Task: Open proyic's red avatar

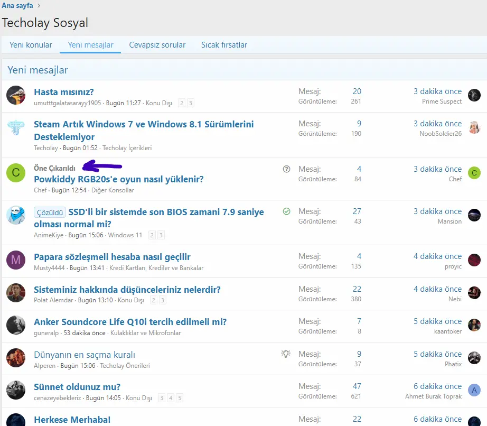Action: point(474,260)
